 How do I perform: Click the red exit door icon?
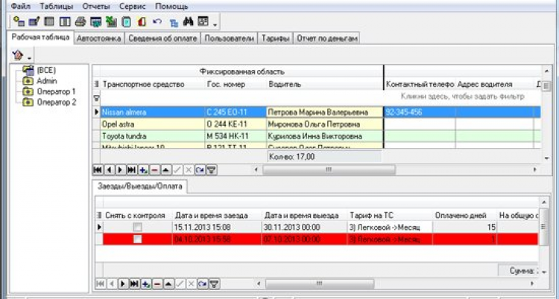[x=142, y=22]
